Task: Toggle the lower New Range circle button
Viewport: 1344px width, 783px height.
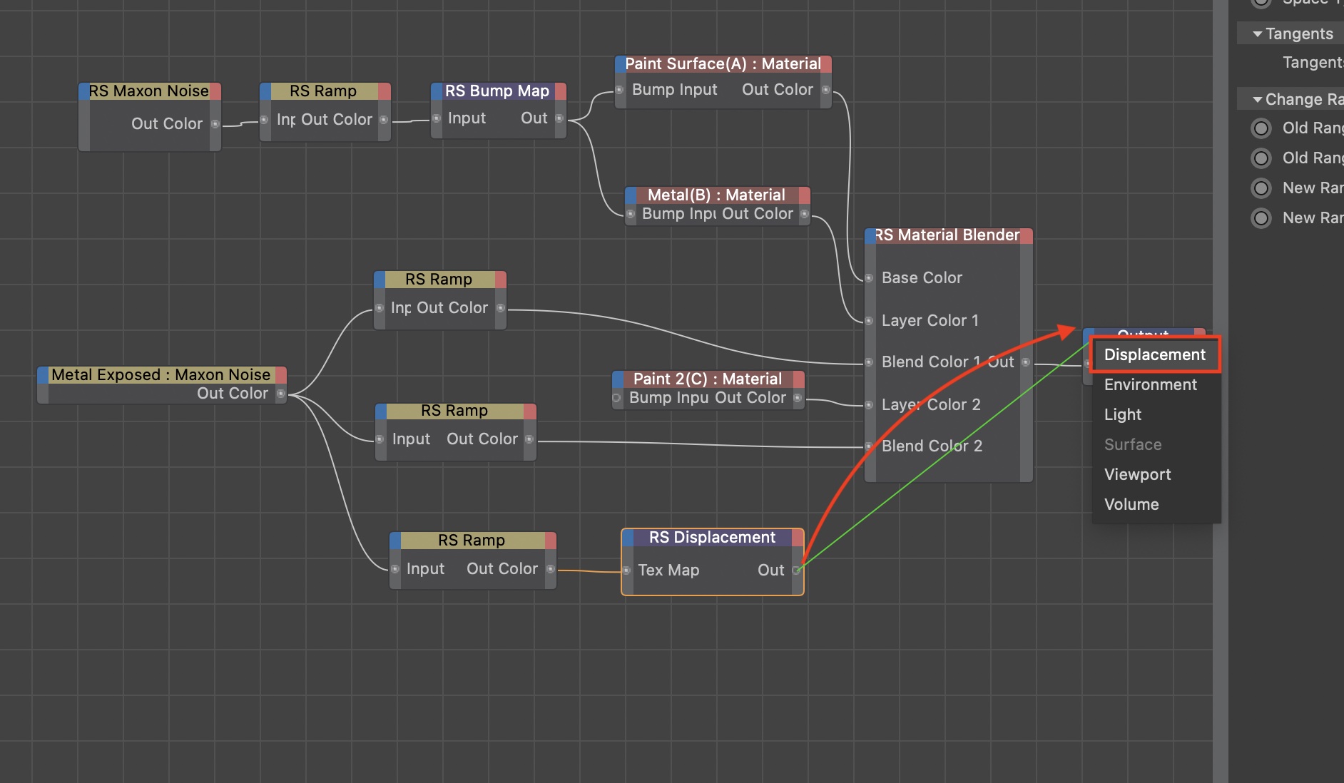Action: tap(1261, 218)
